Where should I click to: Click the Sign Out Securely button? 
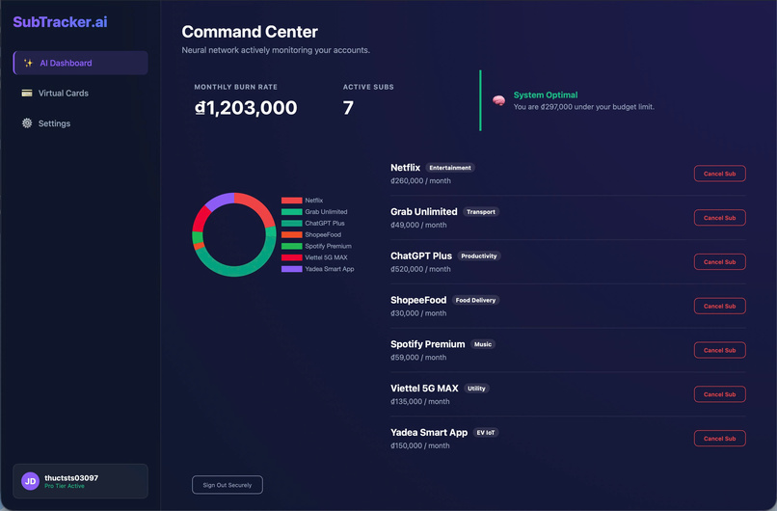pyautogui.click(x=228, y=485)
